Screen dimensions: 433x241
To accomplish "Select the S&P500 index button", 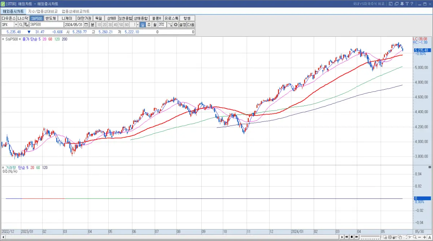I will [37, 18].
